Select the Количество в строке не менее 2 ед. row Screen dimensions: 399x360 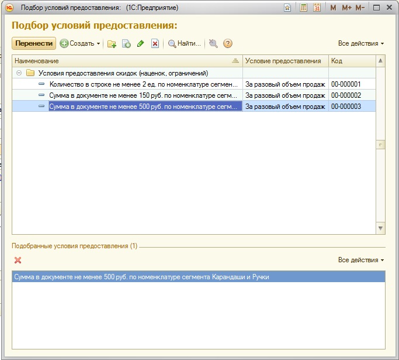coord(143,84)
